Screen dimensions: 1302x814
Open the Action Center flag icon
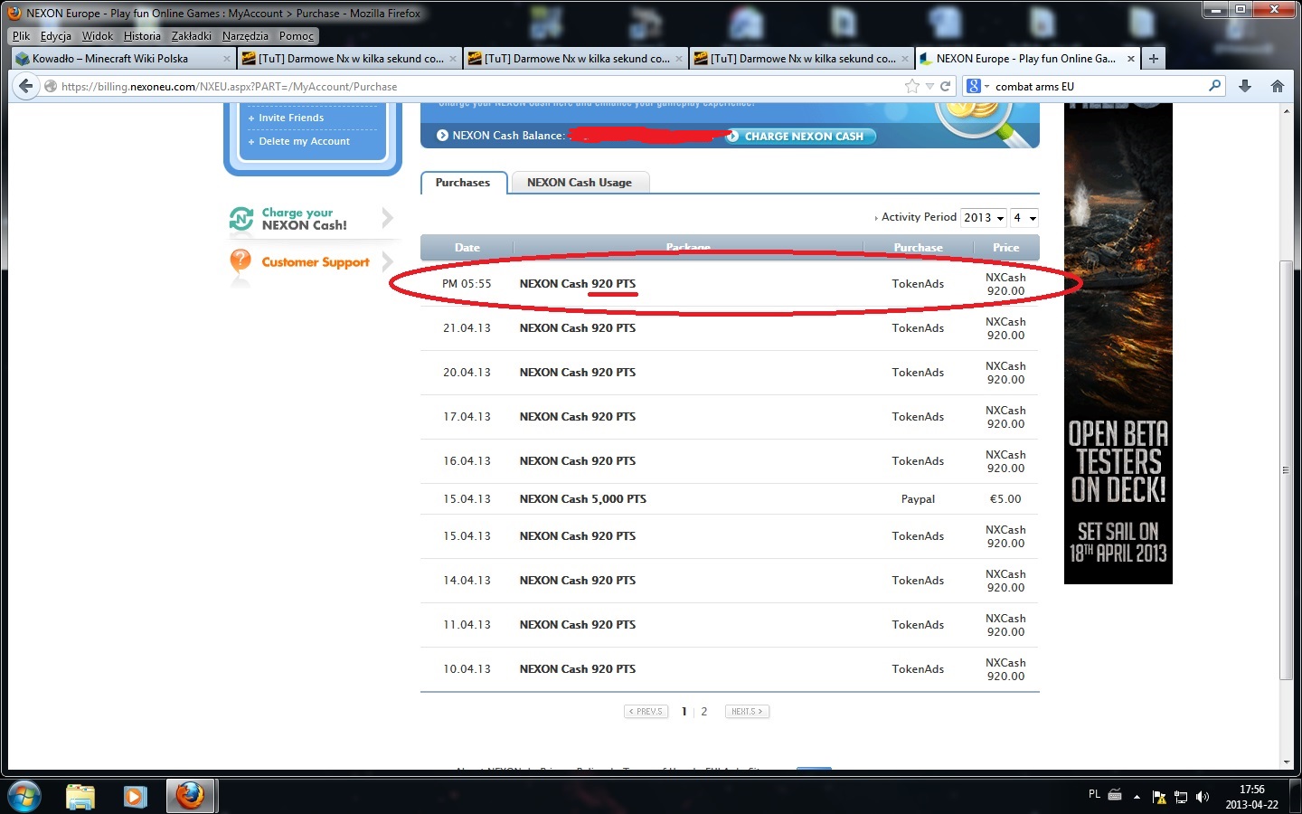click(1159, 797)
